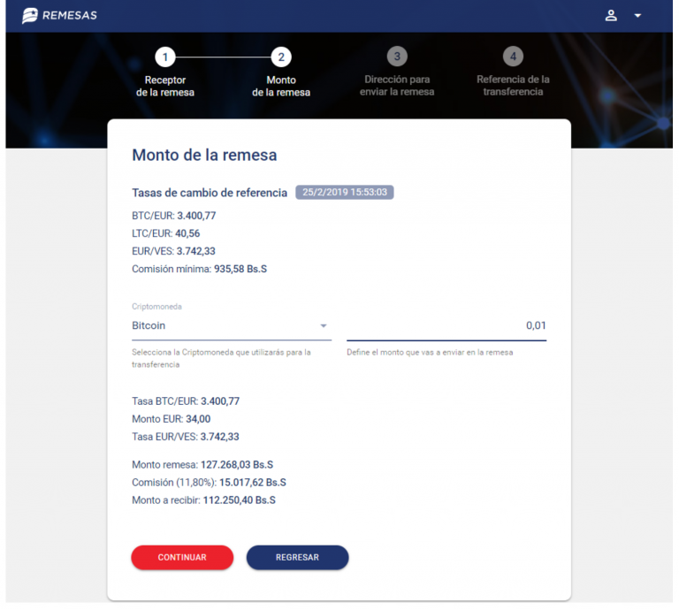Image resolution: width=679 pixels, height=610 pixels.
Task: Go to step 1 circle
Action: (164, 57)
